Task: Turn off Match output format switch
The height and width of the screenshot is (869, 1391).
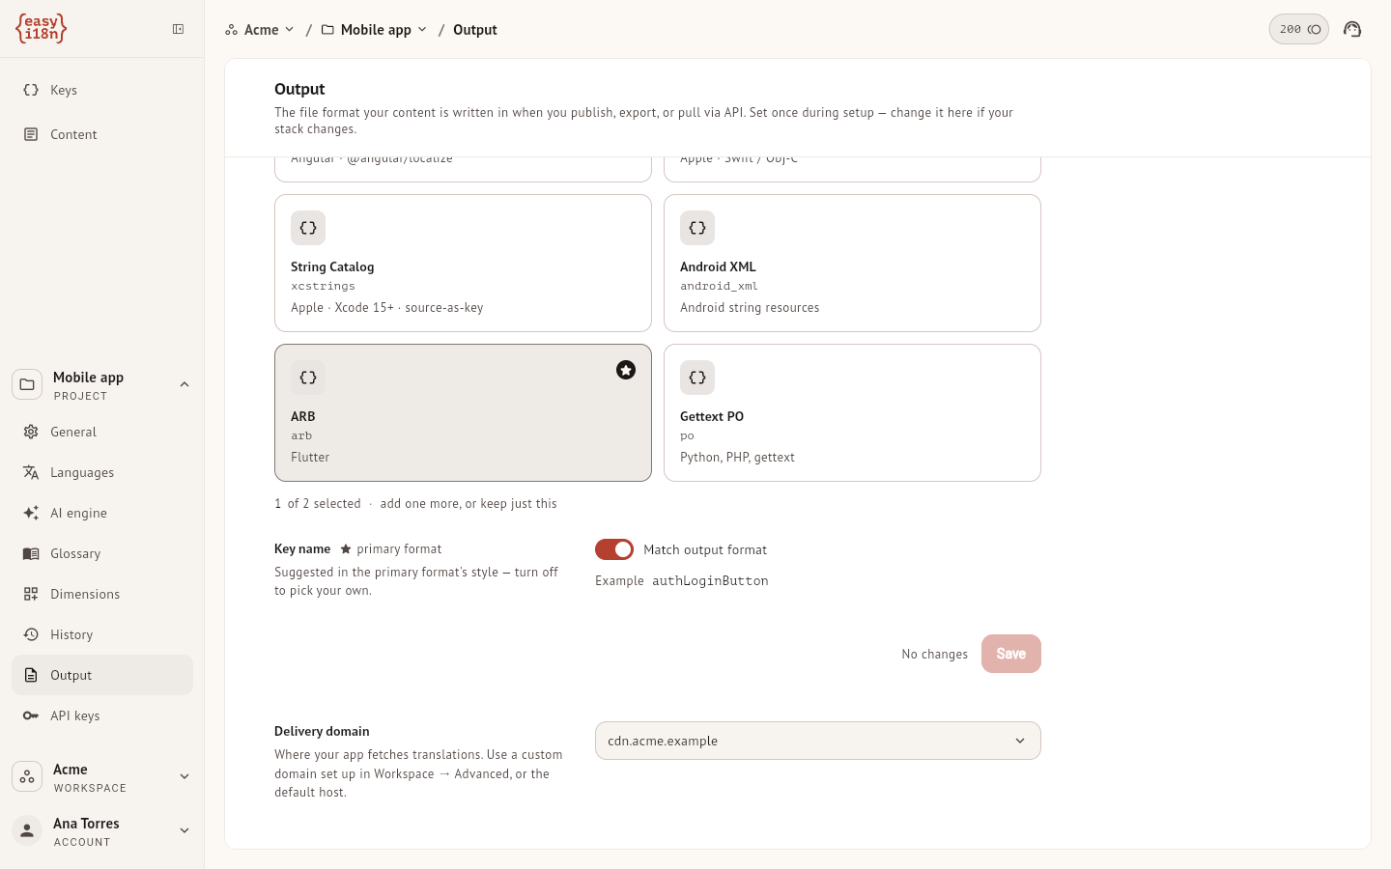Action: [x=614, y=549]
